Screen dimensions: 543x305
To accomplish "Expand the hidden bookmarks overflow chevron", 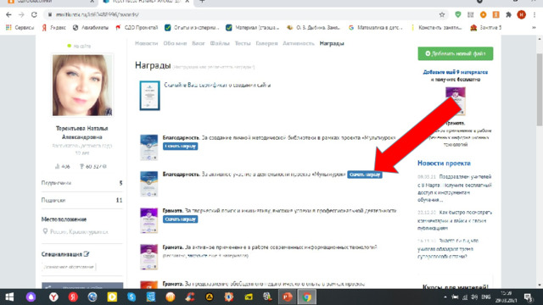I will coord(534,28).
